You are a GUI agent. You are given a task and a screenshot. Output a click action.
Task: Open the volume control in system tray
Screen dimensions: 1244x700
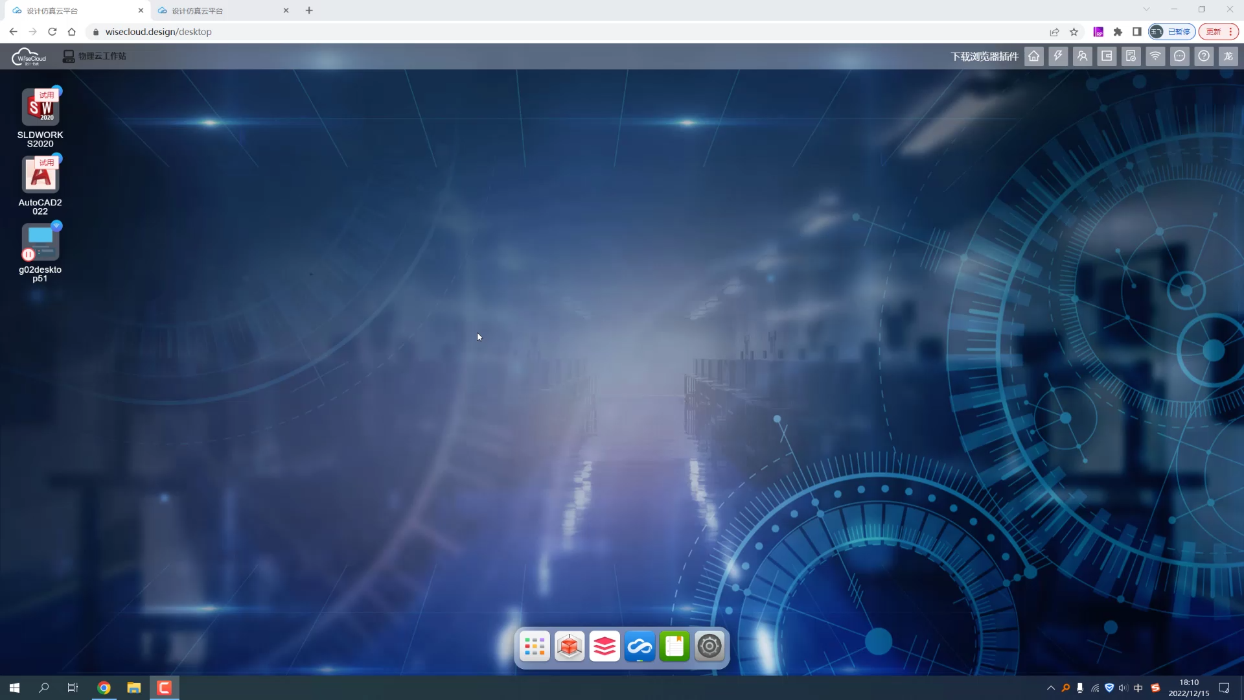1123,688
